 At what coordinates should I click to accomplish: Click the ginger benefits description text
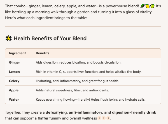(78, 62)
